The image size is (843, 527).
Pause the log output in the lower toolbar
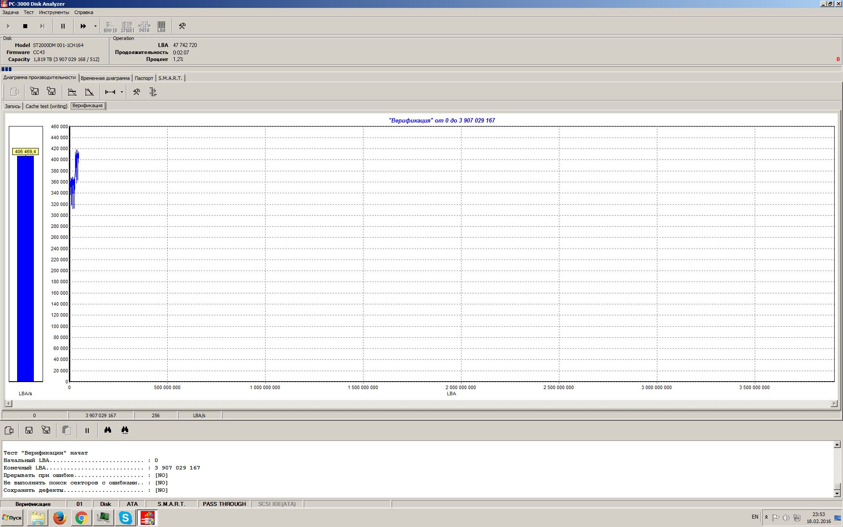(x=87, y=430)
